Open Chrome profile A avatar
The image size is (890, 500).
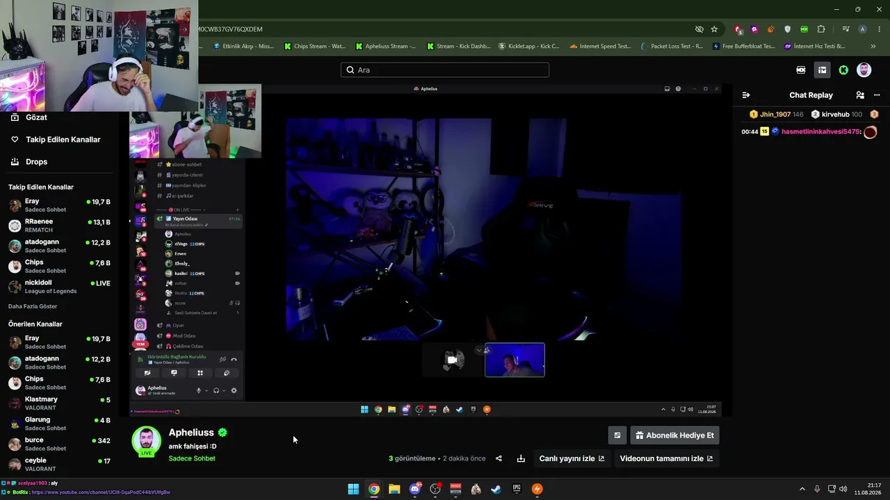click(862, 29)
